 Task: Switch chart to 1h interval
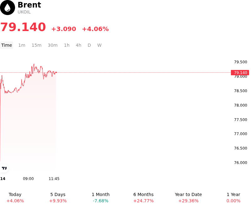(x=67, y=45)
